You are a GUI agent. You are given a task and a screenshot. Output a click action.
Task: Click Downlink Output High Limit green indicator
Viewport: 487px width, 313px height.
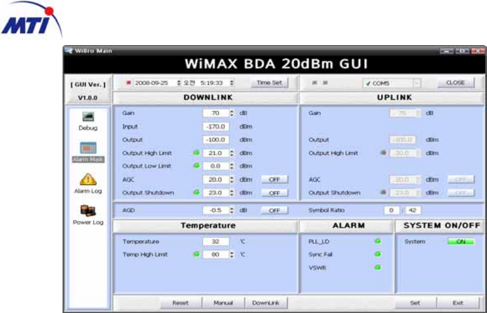196,153
